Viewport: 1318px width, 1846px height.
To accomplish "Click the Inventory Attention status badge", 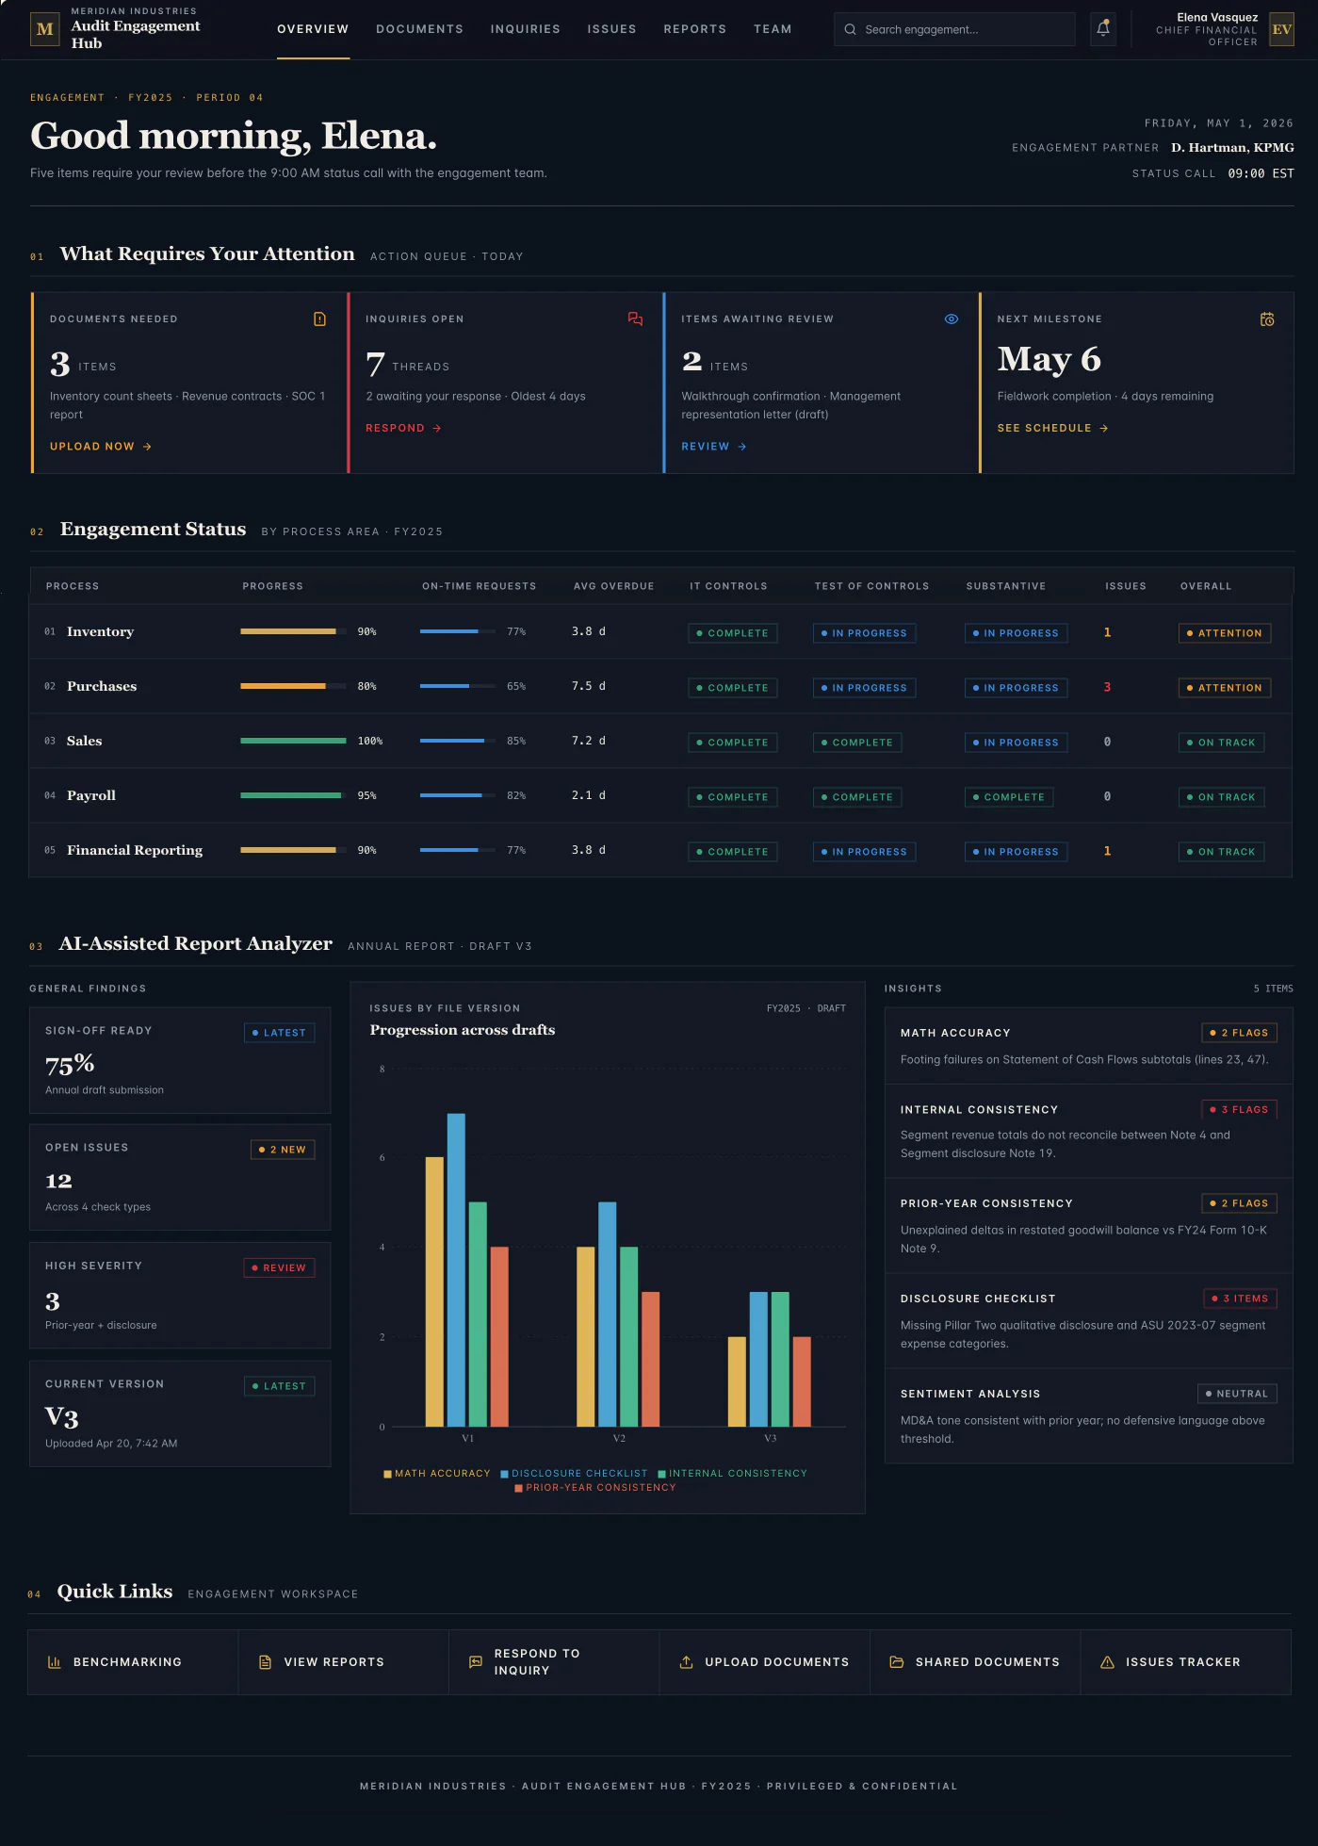I will (1224, 633).
